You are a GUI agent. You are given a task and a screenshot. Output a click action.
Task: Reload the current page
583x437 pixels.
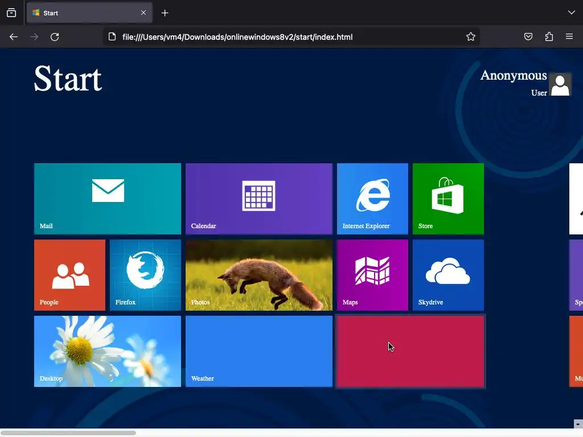coord(55,37)
